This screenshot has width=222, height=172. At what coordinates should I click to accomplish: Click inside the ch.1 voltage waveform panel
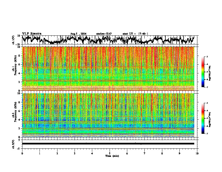[x=109, y=40]
